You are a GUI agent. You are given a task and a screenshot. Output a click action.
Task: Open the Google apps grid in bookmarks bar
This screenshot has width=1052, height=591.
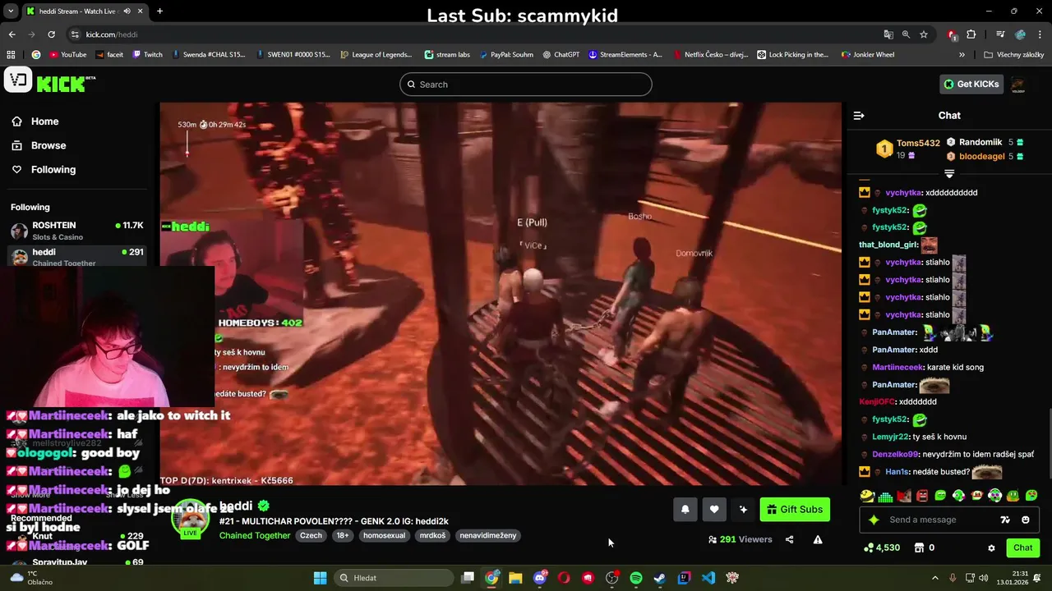click(x=11, y=55)
